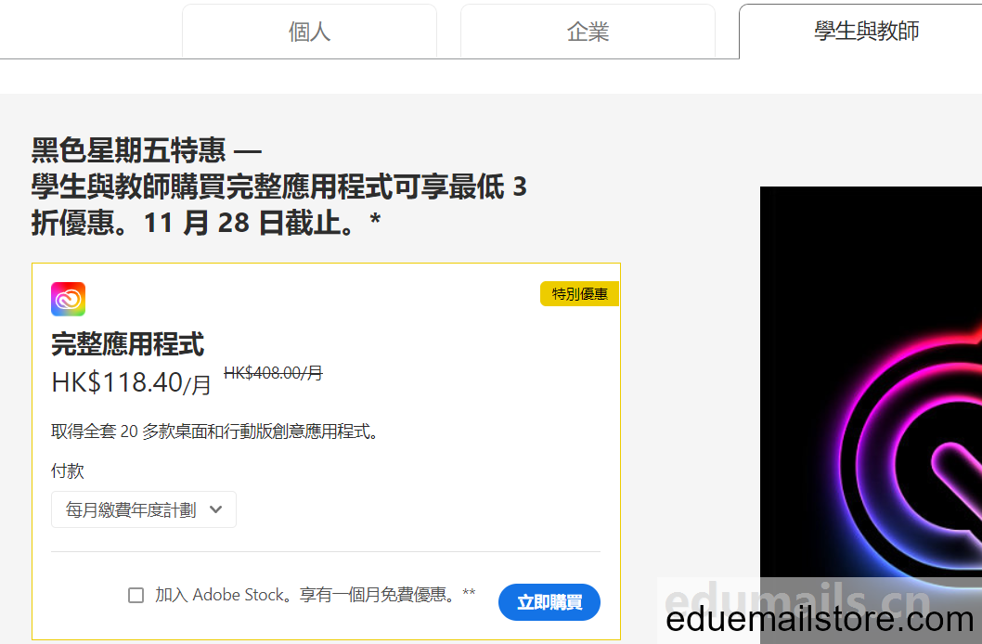
Task: Tick the 加入 Adobe Stock checkbox
Action: pos(136,595)
